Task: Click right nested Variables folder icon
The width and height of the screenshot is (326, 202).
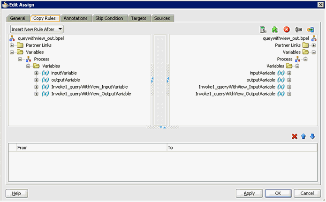Action: click(x=289, y=66)
